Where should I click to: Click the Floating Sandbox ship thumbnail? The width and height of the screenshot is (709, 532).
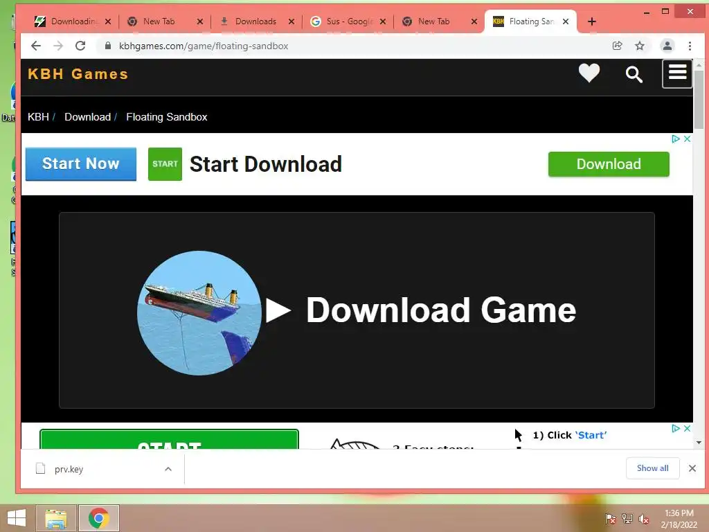[199, 313]
